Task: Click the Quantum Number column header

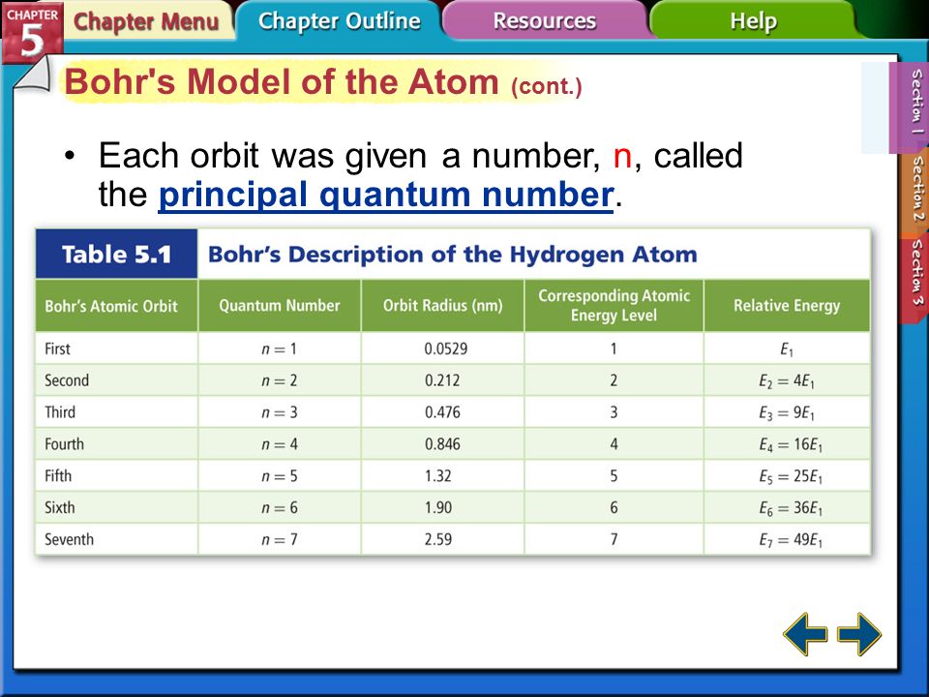Action: click(x=280, y=306)
